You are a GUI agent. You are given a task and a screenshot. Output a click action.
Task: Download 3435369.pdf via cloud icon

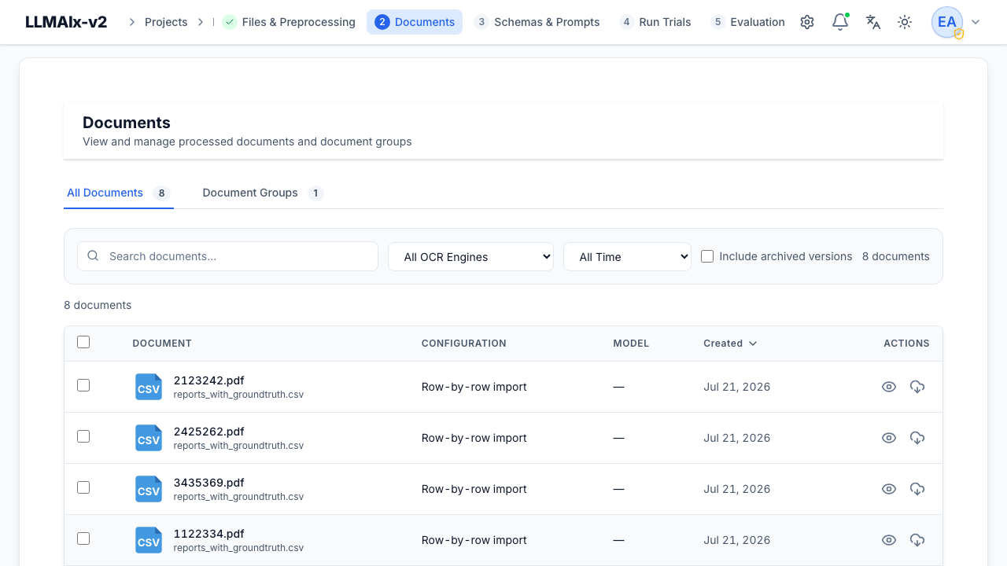(x=917, y=489)
